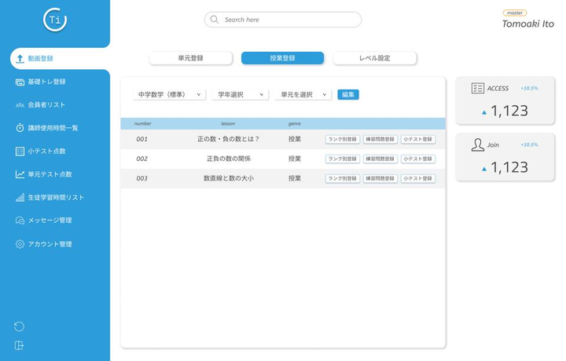Open the 動画登録 sidebar menu item
The width and height of the screenshot is (566, 361).
click(x=60, y=59)
